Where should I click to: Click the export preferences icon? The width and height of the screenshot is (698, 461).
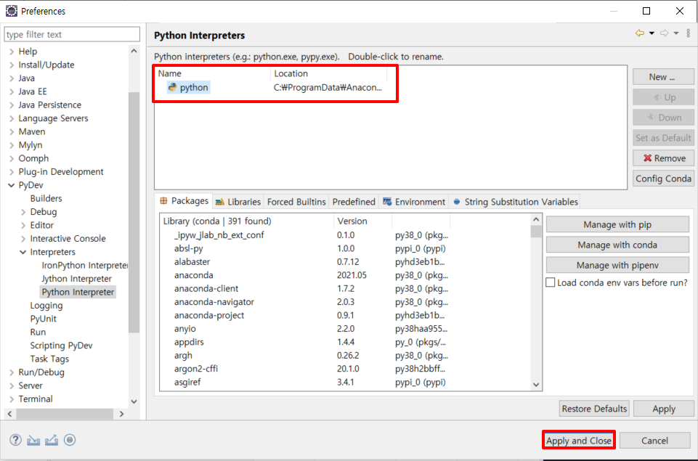(52, 440)
